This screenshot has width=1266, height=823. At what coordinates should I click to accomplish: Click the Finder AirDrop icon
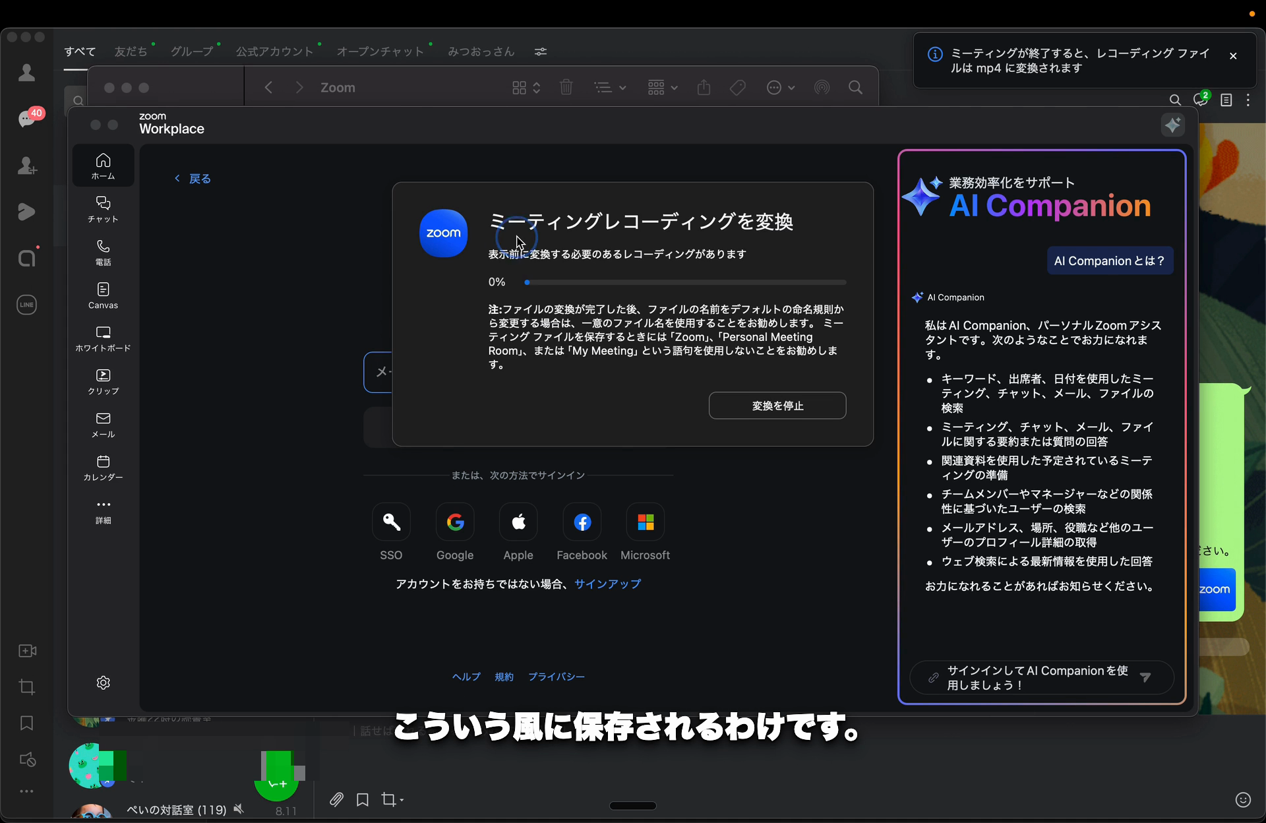[x=822, y=88]
